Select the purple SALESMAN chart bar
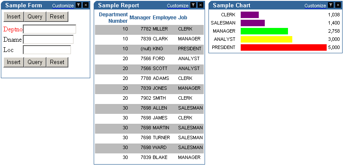343x165 pixels. click(253, 23)
